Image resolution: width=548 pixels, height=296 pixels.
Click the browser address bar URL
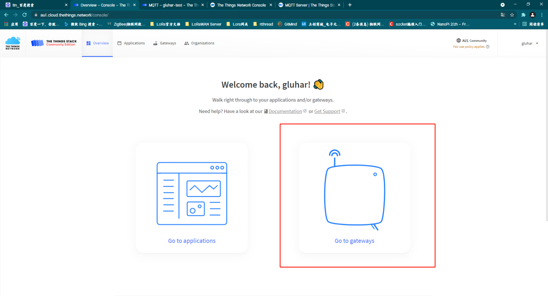(x=74, y=15)
